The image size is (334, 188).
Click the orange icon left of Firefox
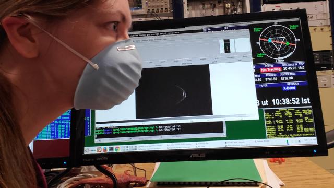point(99,150)
